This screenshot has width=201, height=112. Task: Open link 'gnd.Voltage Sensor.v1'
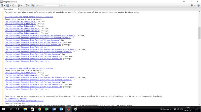33,45
